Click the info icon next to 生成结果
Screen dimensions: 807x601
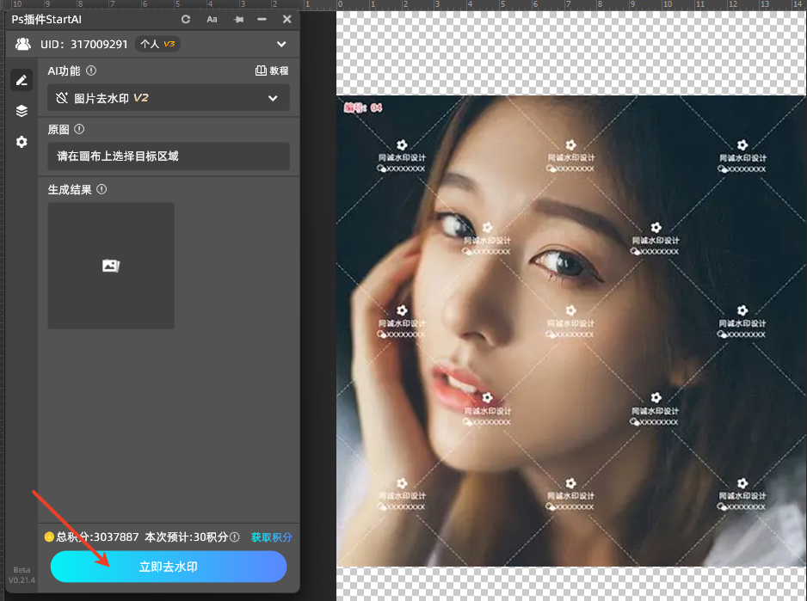click(x=102, y=189)
